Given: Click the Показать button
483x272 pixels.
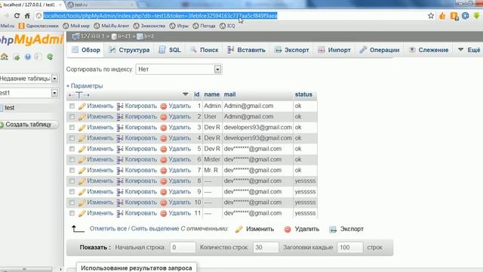Looking at the screenshot, I should coord(95,247).
